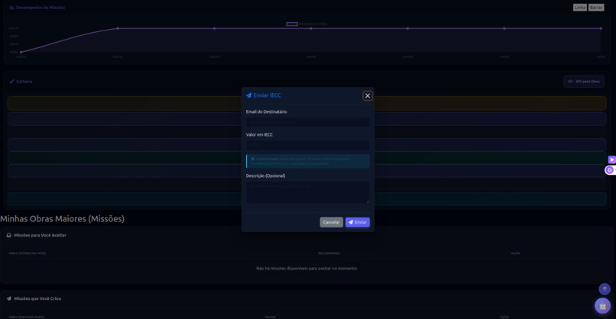Click the icon beside Carteira heading
The width and height of the screenshot is (616, 319).
click(x=11, y=82)
